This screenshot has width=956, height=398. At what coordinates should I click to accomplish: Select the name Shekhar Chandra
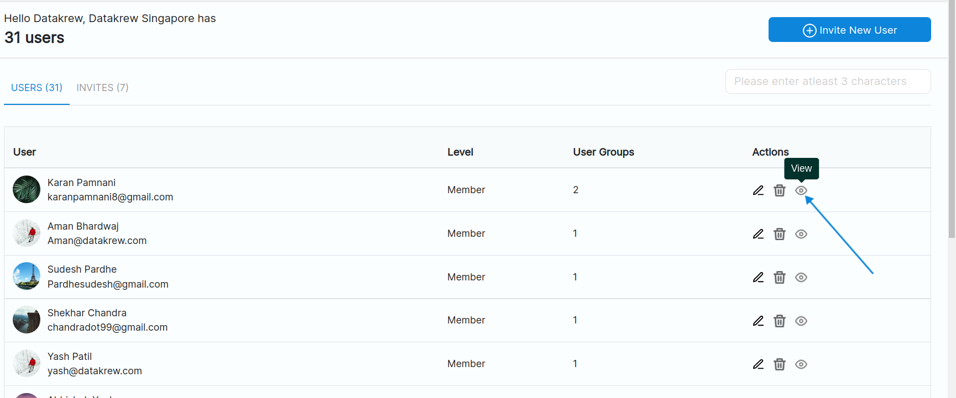pyautogui.click(x=87, y=313)
